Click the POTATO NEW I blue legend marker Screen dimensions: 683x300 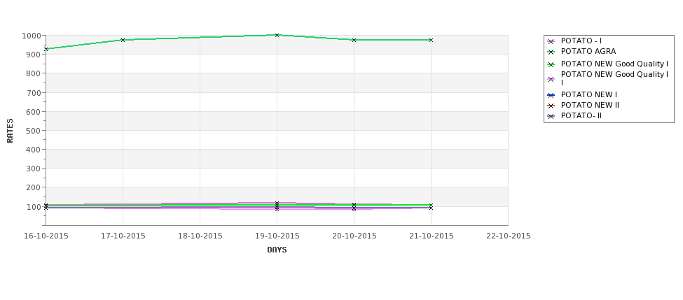551,95
